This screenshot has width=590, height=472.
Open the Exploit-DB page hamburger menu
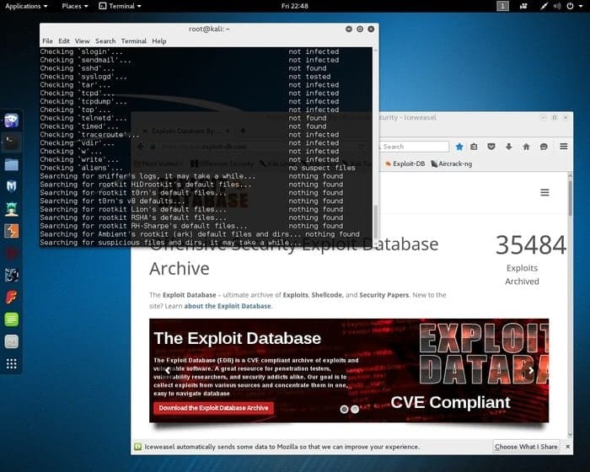(544, 192)
